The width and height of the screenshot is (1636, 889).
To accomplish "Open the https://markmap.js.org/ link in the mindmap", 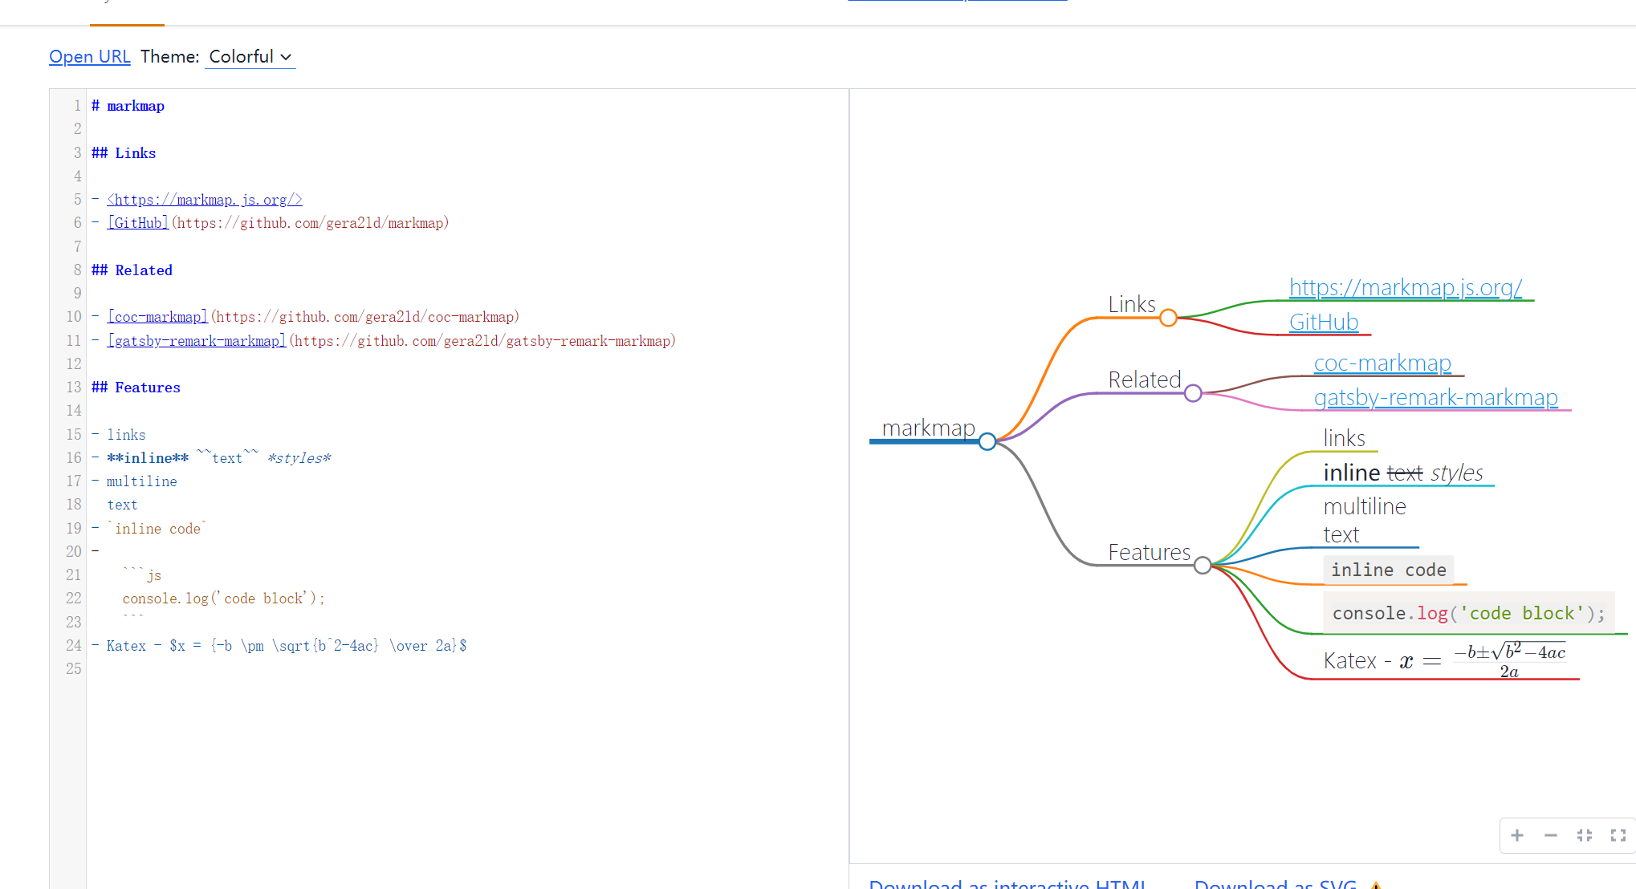I will point(1405,287).
